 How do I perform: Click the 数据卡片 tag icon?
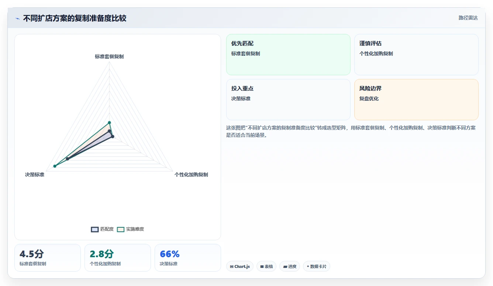[308, 266]
